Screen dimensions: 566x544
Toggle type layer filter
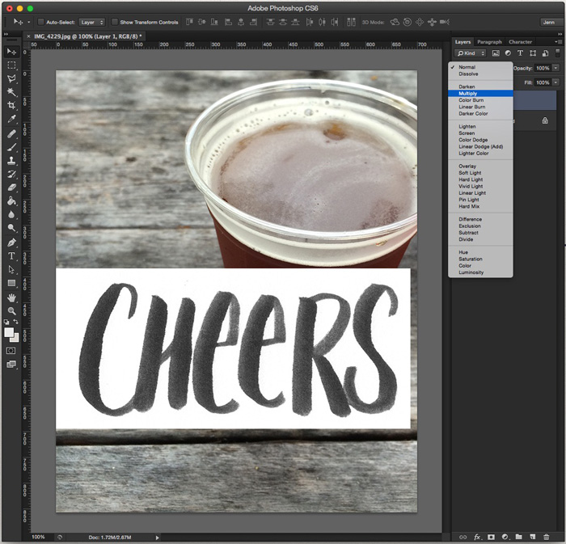coord(520,53)
